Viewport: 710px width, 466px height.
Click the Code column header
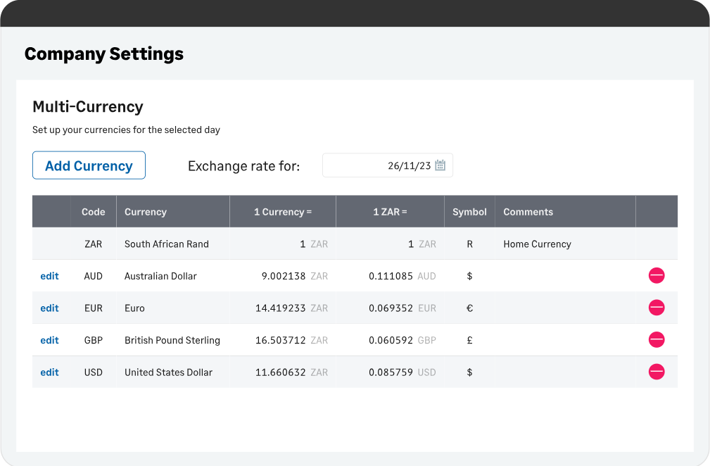pyautogui.click(x=94, y=211)
